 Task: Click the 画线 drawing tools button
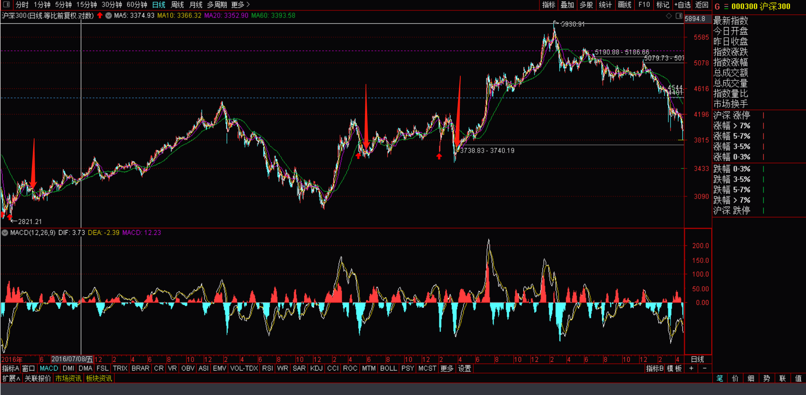click(625, 4)
